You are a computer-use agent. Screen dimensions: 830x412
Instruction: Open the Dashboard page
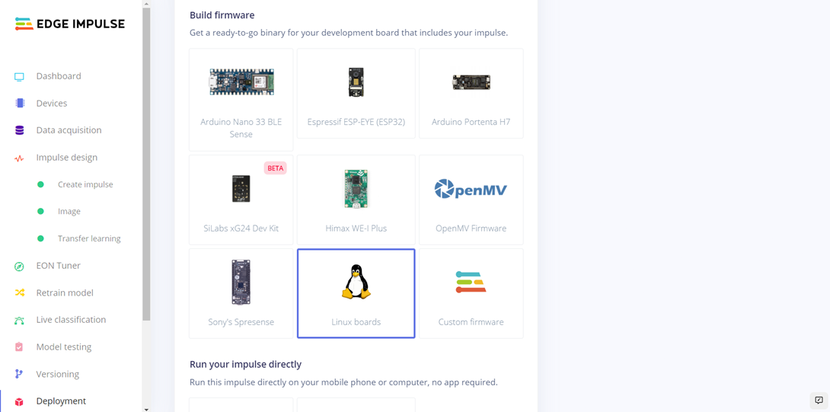(59, 76)
